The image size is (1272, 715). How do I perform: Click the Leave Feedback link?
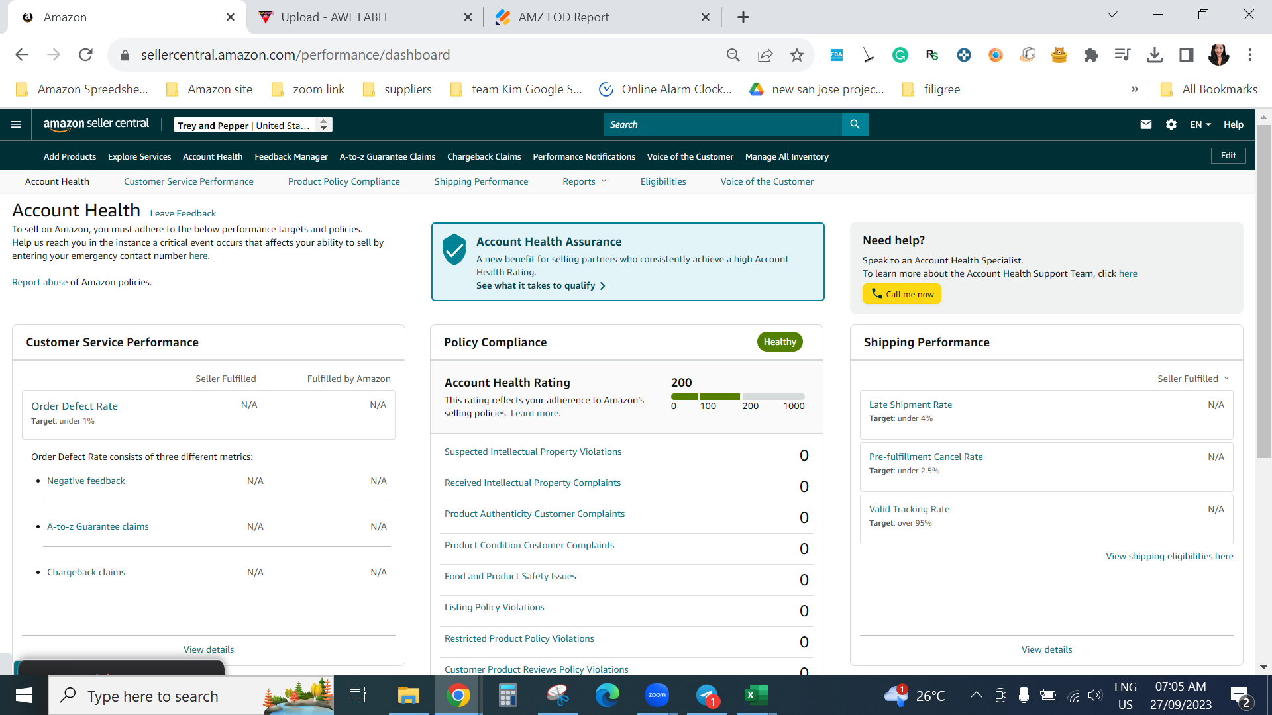(x=183, y=213)
